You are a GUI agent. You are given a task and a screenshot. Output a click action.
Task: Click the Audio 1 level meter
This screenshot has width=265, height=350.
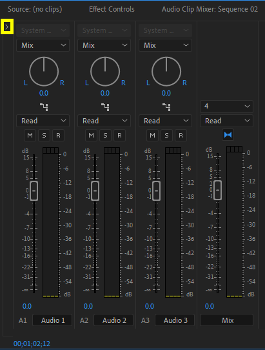click(x=50, y=222)
